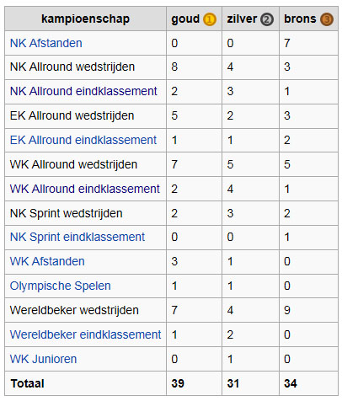Open the NK Afstanden link

pyautogui.click(x=46, y=43)
